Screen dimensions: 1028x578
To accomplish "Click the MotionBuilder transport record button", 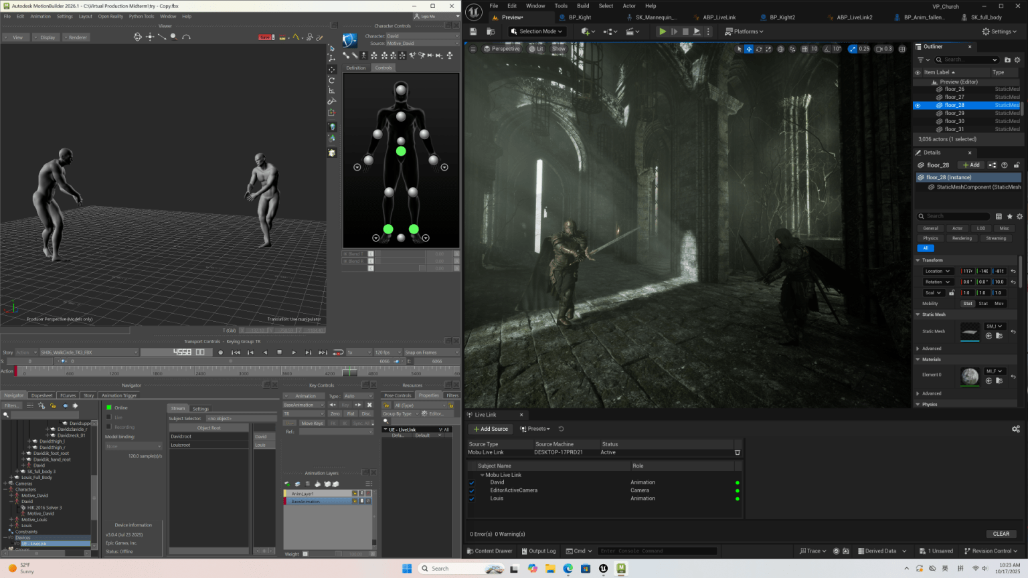I will (x=220, y=352).
